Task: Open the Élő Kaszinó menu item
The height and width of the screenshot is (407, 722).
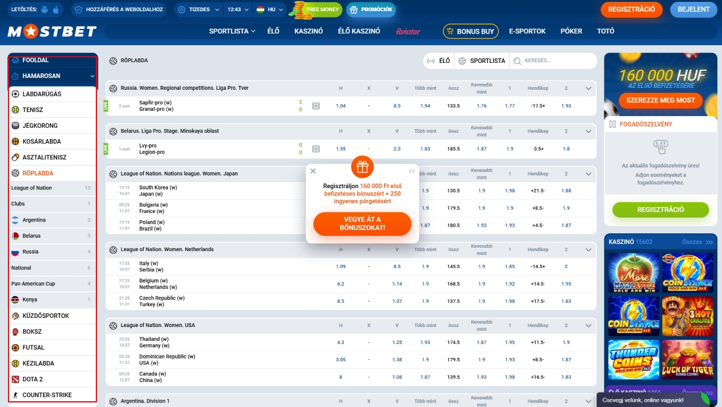Action: point(359,31)
